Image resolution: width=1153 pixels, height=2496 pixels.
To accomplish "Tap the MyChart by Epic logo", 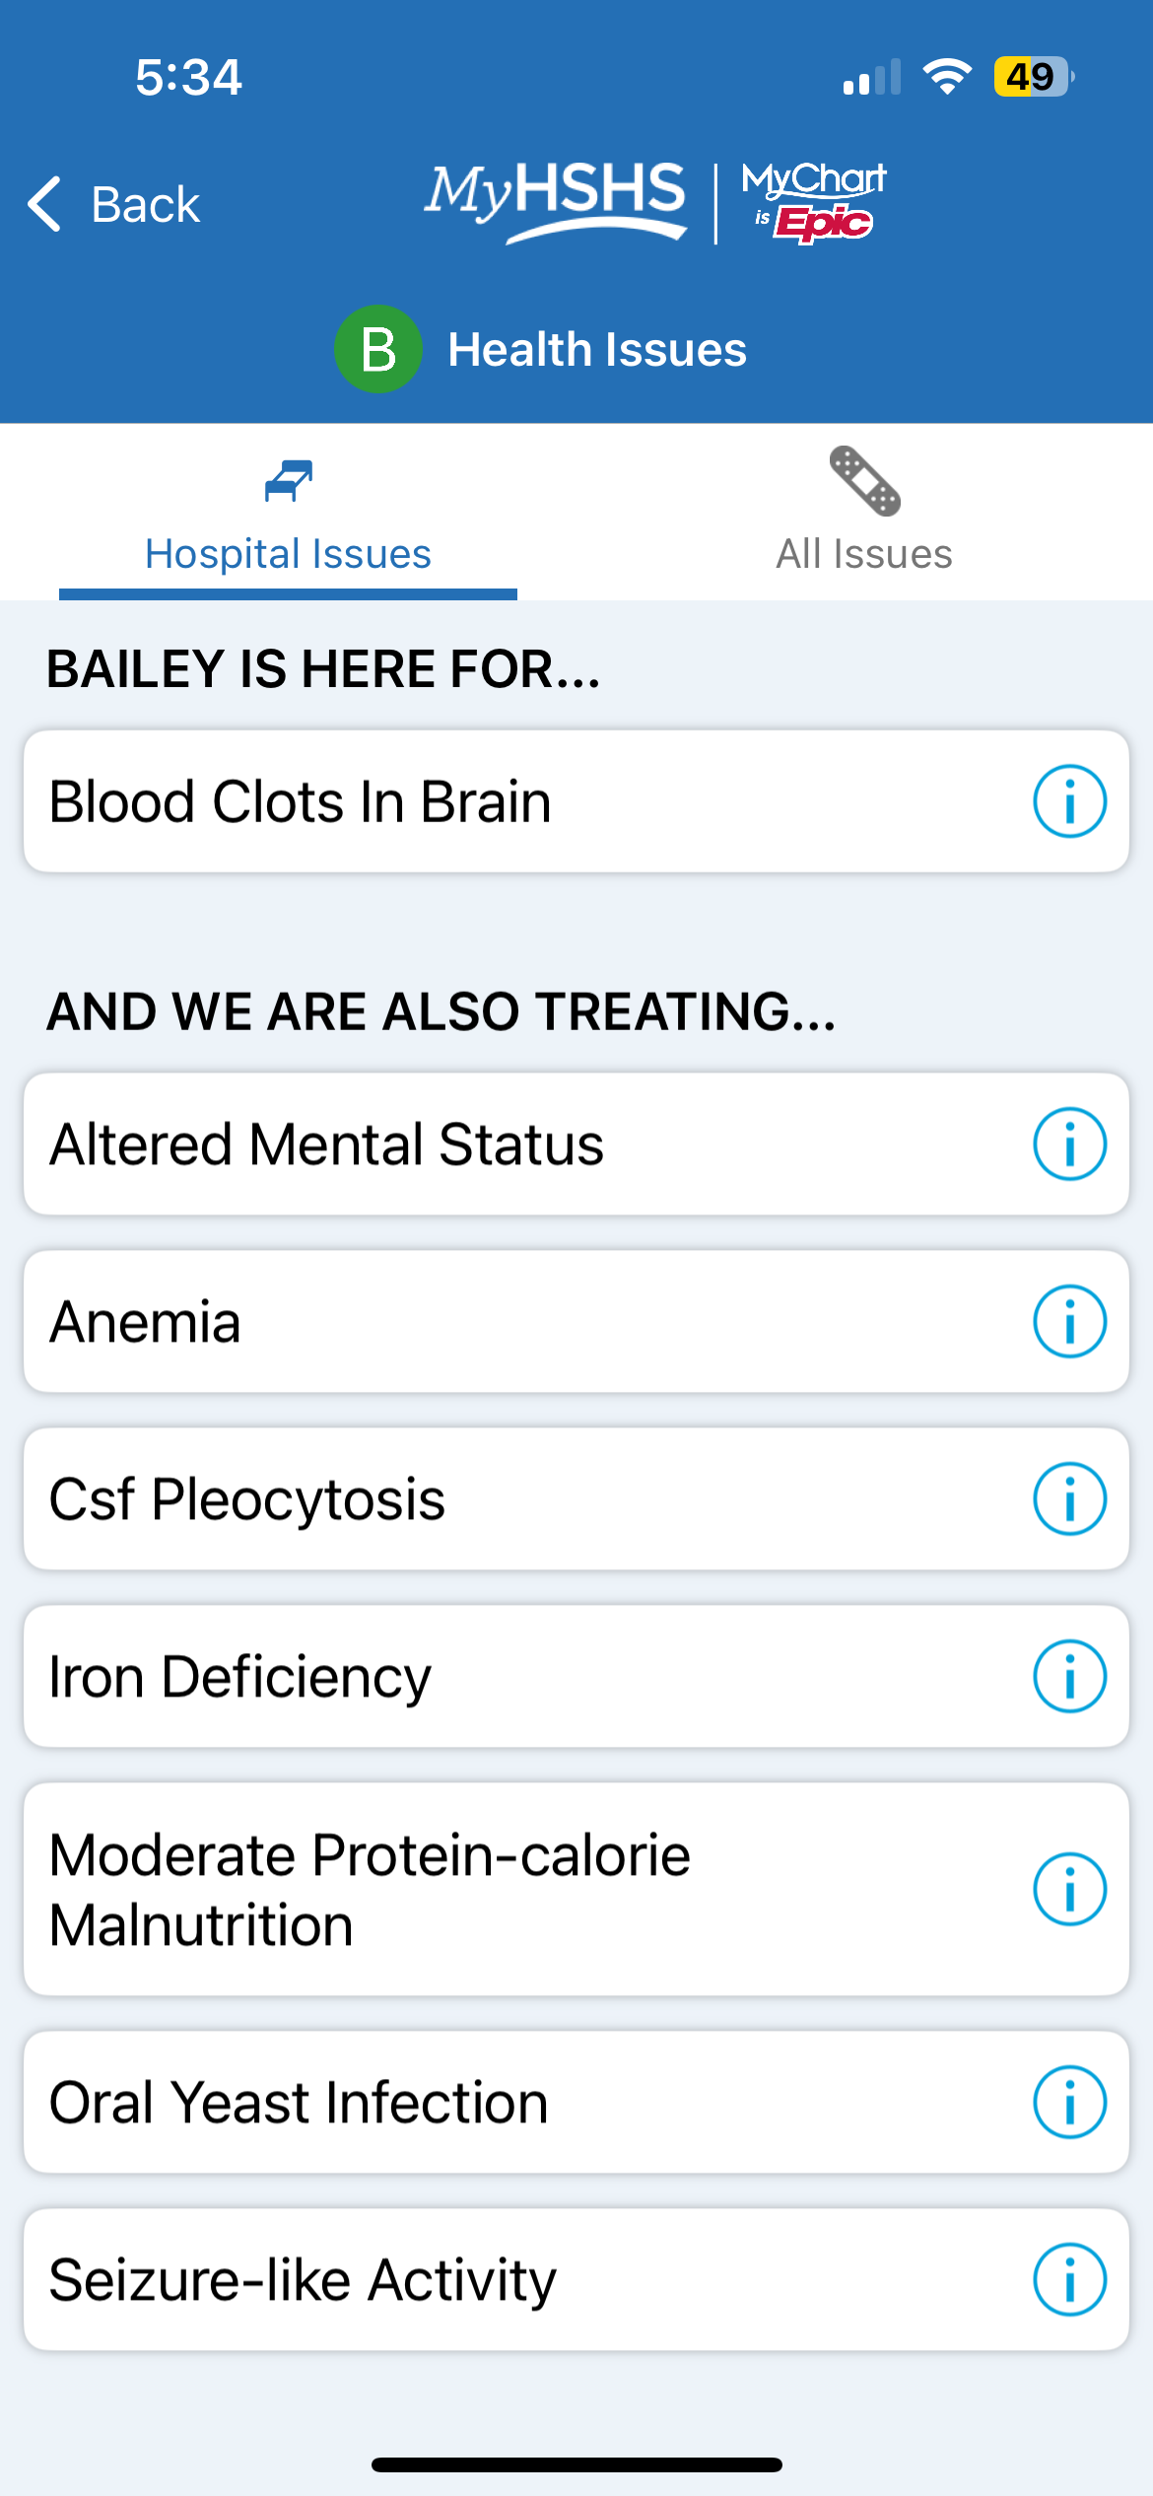I will 813,200.
